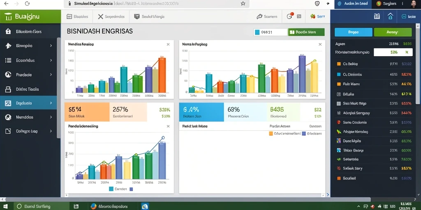
Task: Click the blue swatch in date input field
Action: [257, 32]
